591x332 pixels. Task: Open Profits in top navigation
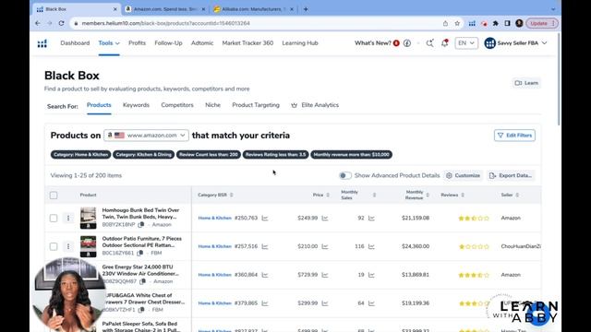137,43
